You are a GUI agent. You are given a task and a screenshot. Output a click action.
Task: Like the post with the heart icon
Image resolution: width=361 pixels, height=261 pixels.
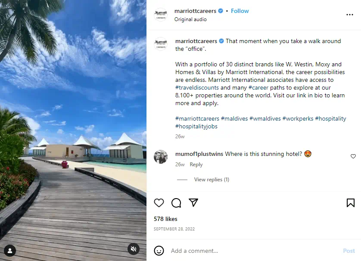point(159,203)
